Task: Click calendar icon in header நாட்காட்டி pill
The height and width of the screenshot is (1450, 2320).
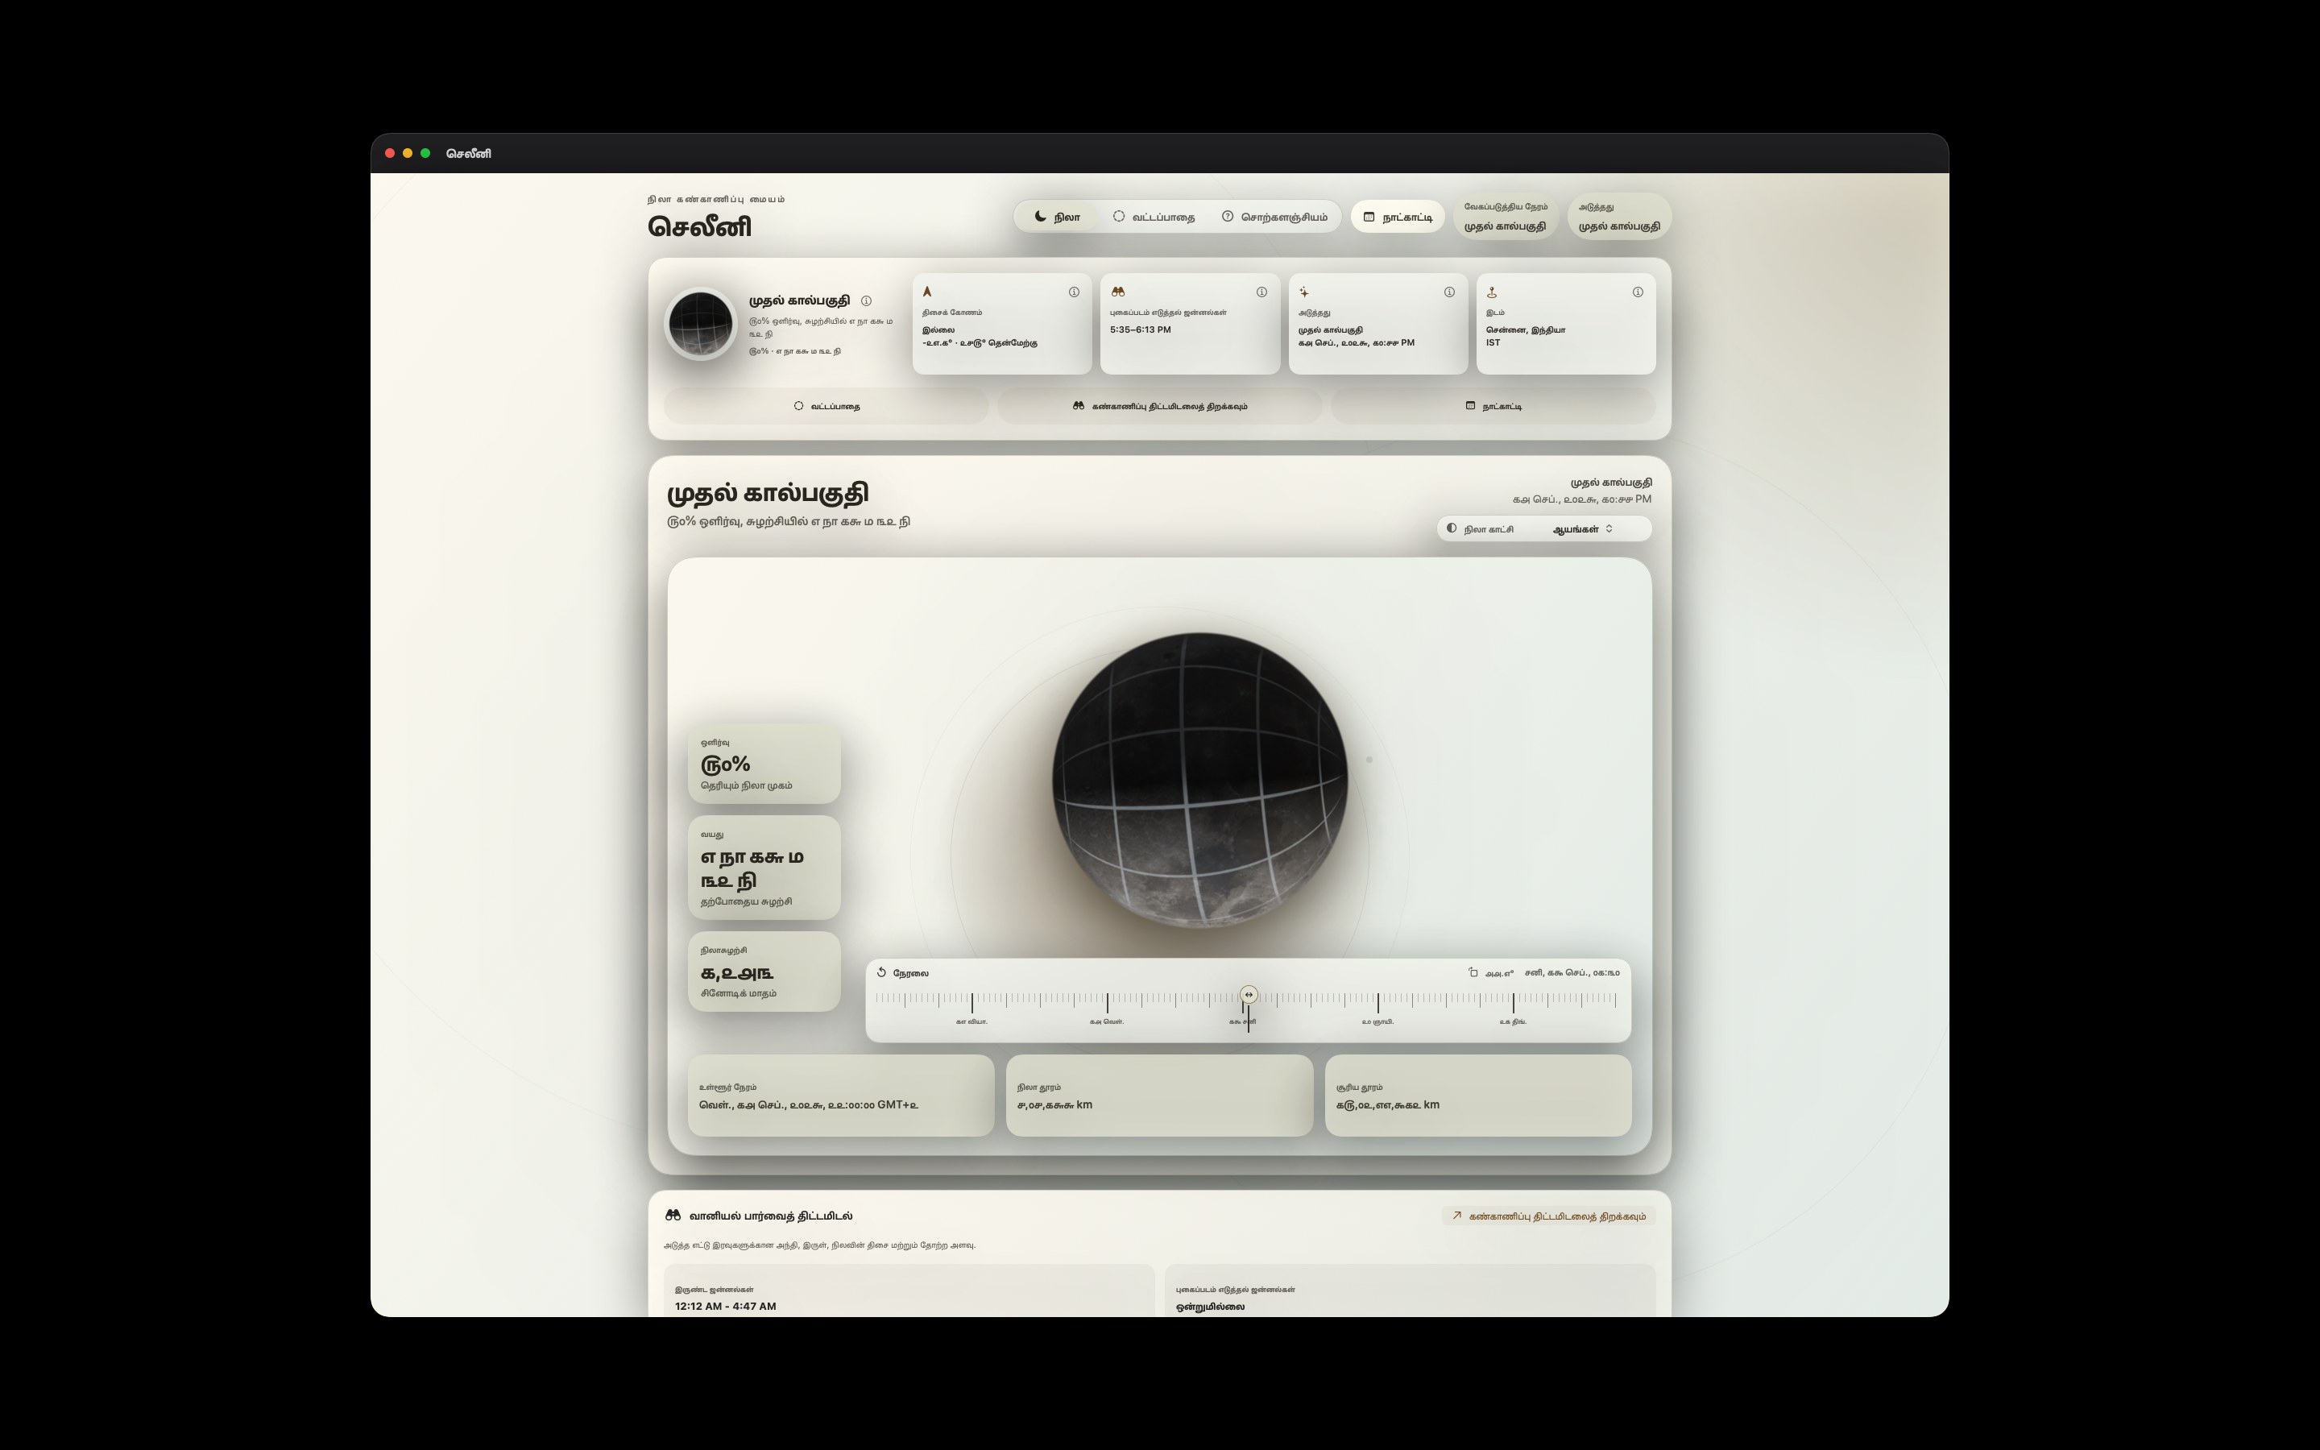Action: click(x=1369, y=217)
